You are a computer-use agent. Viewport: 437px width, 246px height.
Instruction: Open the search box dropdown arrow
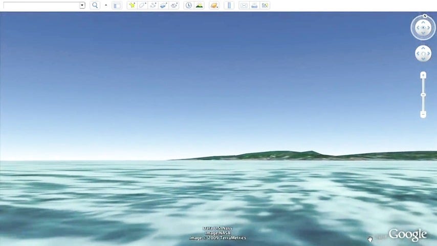(x=82, y=5)
